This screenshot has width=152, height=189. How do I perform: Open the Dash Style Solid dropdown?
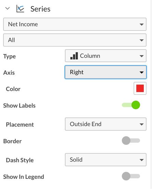[106, 160]
